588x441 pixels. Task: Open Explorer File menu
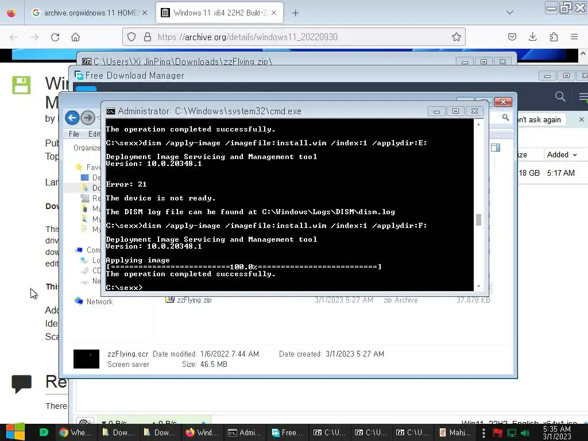point(74,134)
